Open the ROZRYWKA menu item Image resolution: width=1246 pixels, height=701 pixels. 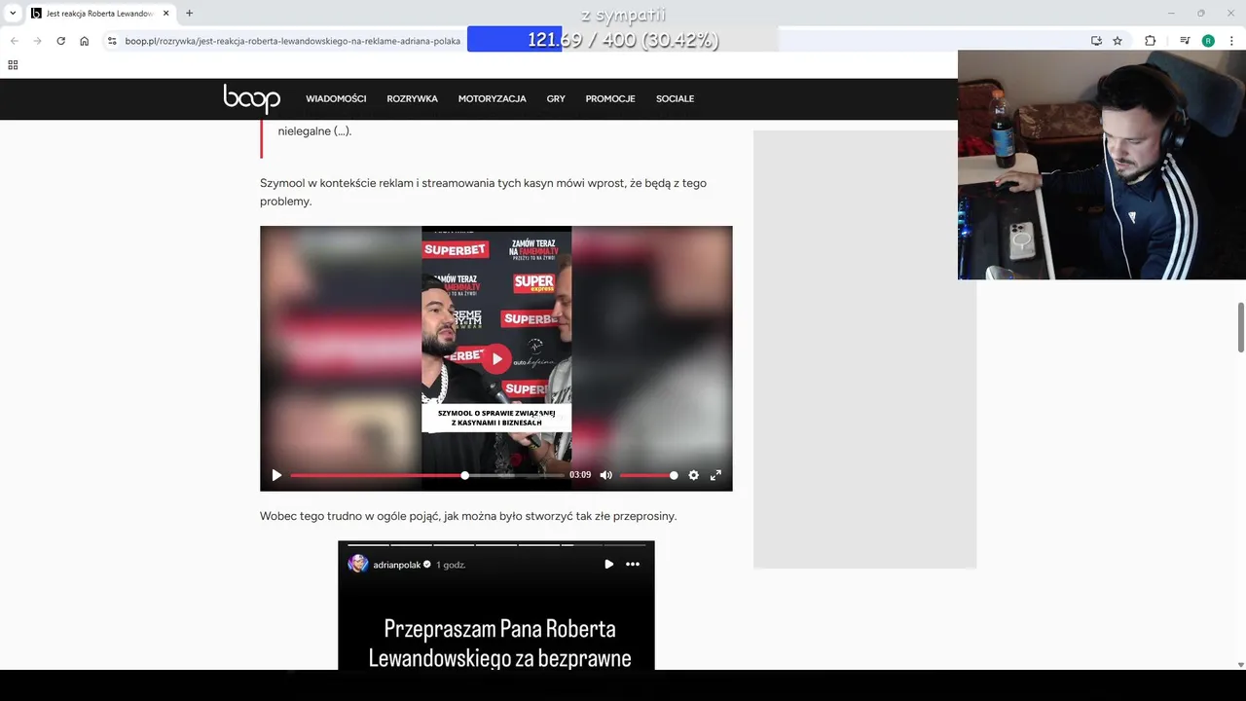coord(412,98)
